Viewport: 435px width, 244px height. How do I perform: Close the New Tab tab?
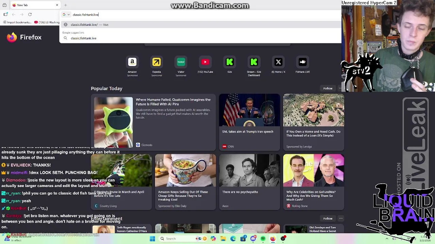(57, 5)
